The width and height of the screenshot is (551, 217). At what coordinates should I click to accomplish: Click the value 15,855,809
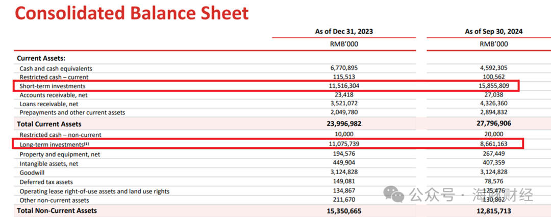pos(494,85)
